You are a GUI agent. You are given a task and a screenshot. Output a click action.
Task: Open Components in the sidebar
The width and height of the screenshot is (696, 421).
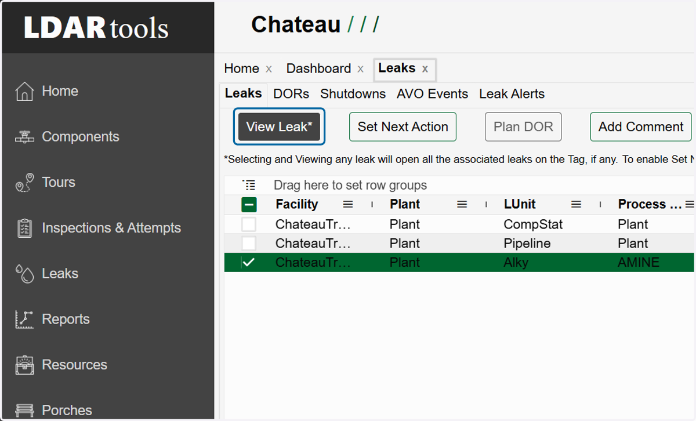81,137
